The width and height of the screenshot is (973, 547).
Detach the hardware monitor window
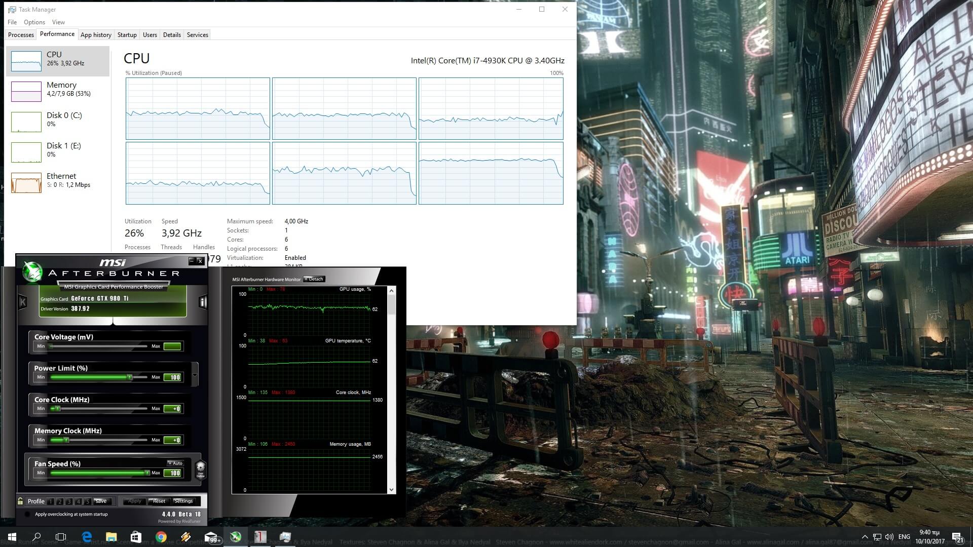[x=314, y=279]
